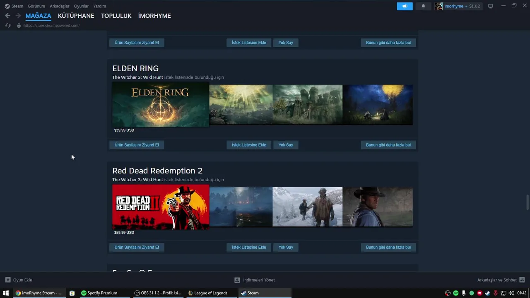Viewport: 530px width, 298px height.
Task: Visit the ELDEN RING product page
Action: 137,145
